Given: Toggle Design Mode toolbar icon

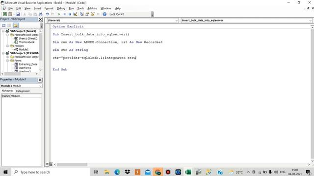Looking at the screenshot, I should pos(75,14).
